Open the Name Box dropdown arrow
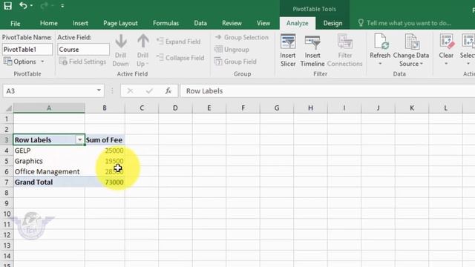 coord(99,90)
